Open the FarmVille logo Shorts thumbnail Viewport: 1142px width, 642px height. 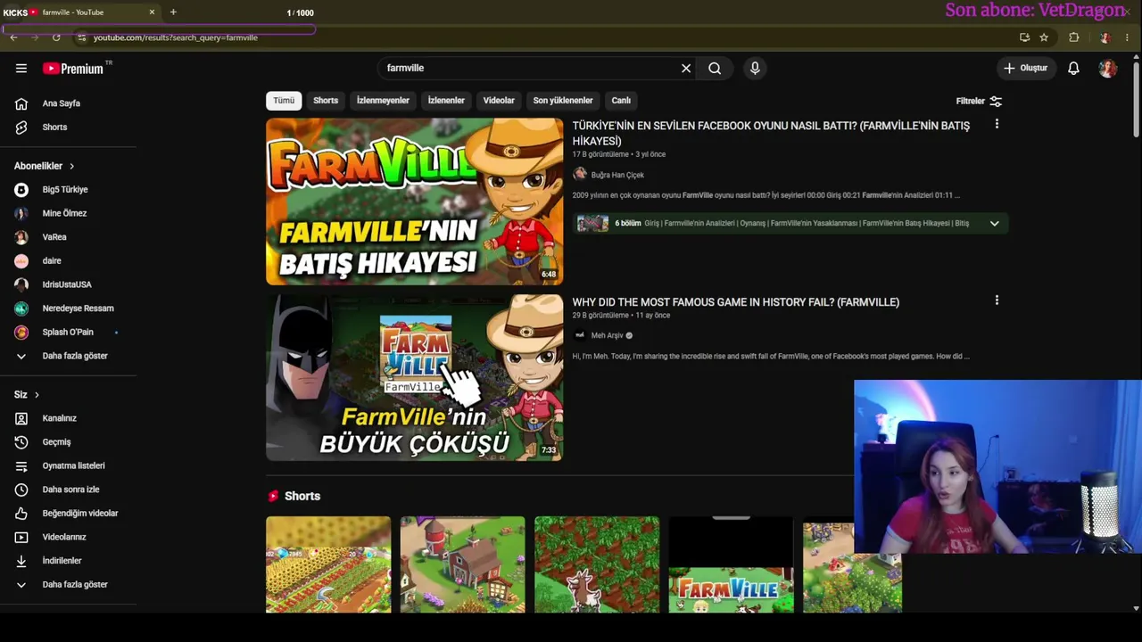[x=731, y=564]
